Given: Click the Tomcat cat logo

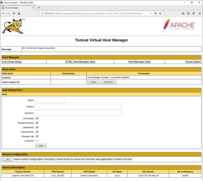Looking at the screenshot, I should (13, 26).
